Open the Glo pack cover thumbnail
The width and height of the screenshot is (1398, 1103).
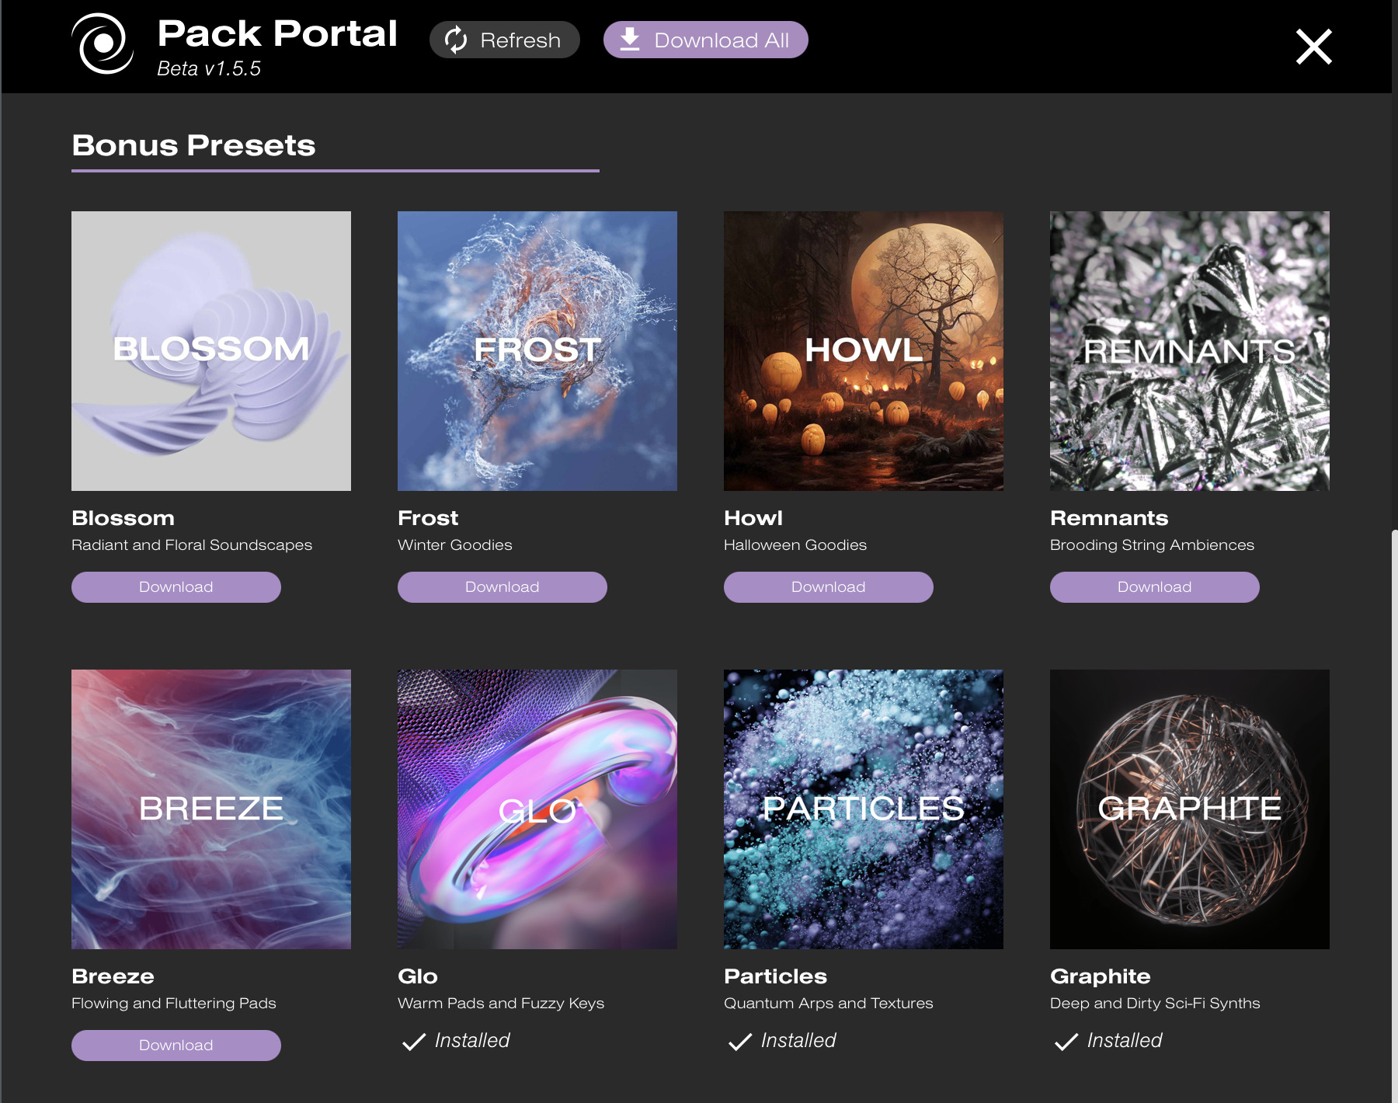[537, 809]
